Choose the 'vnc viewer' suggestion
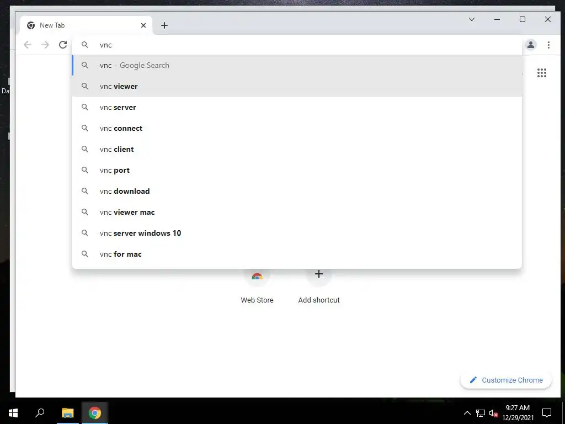 coord(297,86)
